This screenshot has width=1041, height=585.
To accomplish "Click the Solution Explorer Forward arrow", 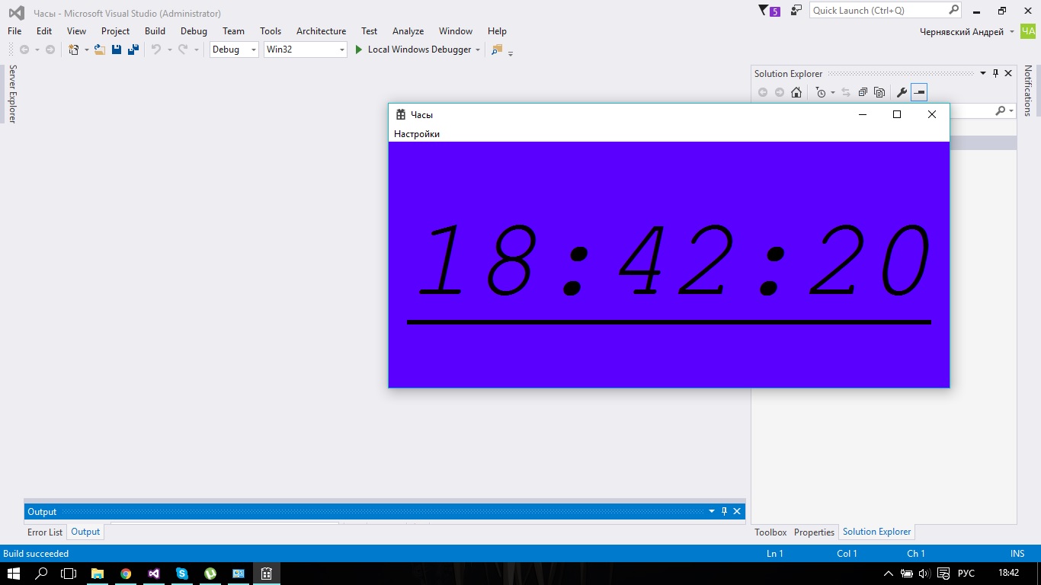I will point(779,92).
